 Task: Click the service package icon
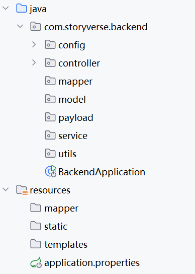click(50, 135)
